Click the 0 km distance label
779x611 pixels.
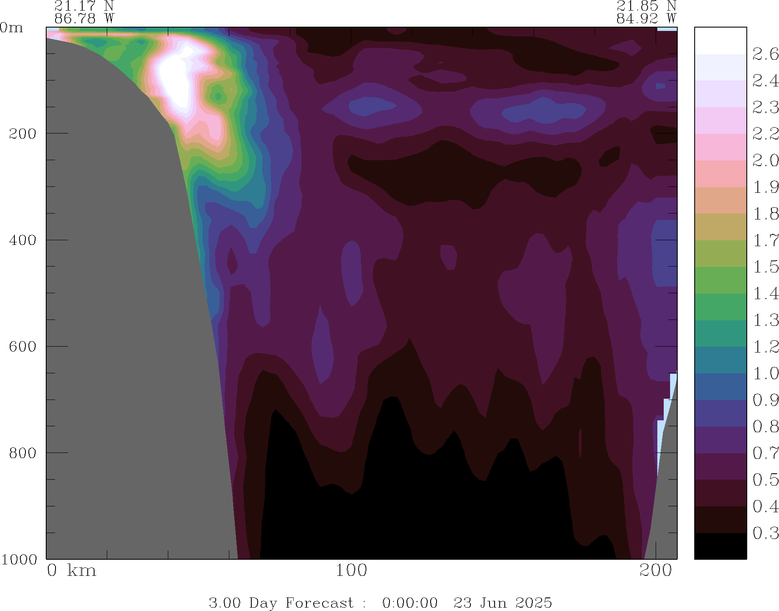pyautogui.click(x=71, y=571)
